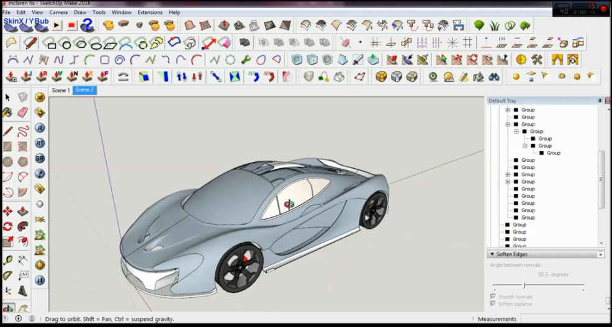Close the Soften Edges panel
This screenshot has height=327, width=612.
pyautogui.click(x=601, y=255)
